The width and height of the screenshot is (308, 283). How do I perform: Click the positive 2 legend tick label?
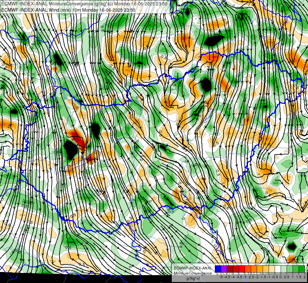coord(305,277)
